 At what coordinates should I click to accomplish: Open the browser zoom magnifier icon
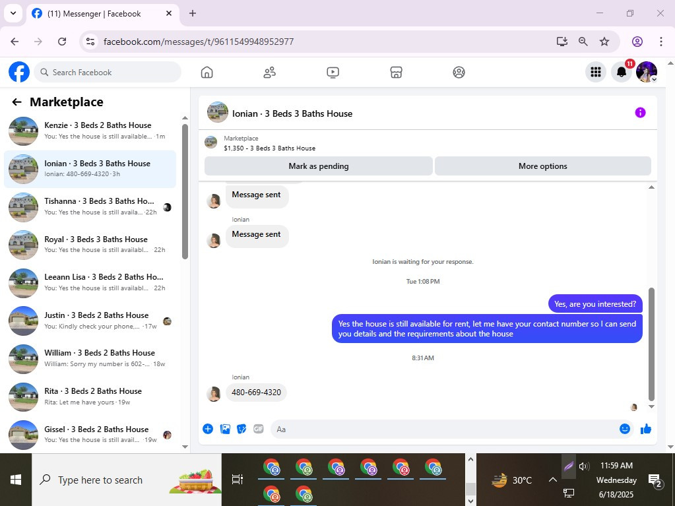(x=583, y=42)
